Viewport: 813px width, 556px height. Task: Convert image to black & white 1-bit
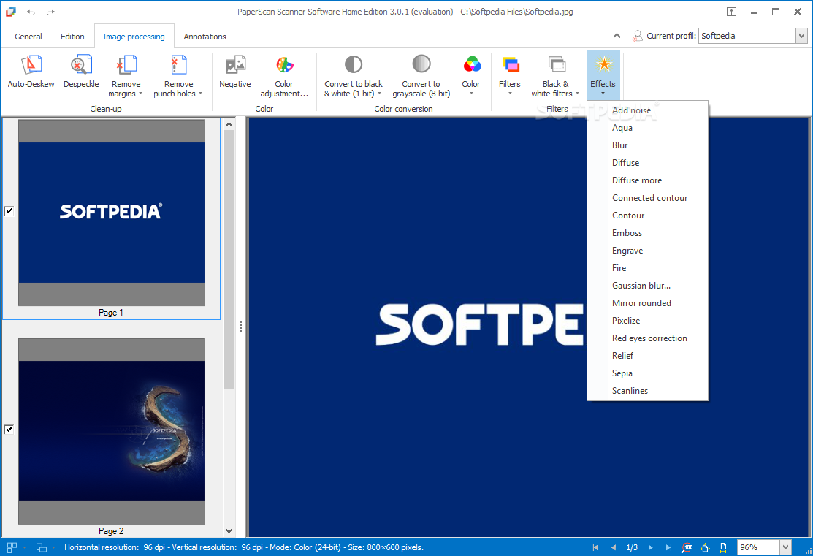tap(353, 76)
